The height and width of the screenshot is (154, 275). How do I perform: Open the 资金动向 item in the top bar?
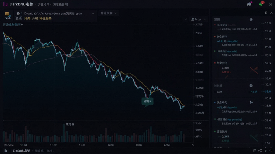(43, 4)
